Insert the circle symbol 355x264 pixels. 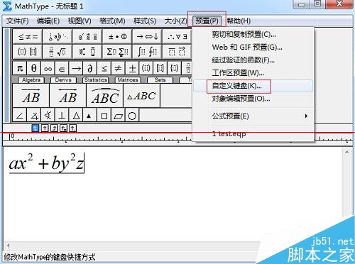click(132, 116)
